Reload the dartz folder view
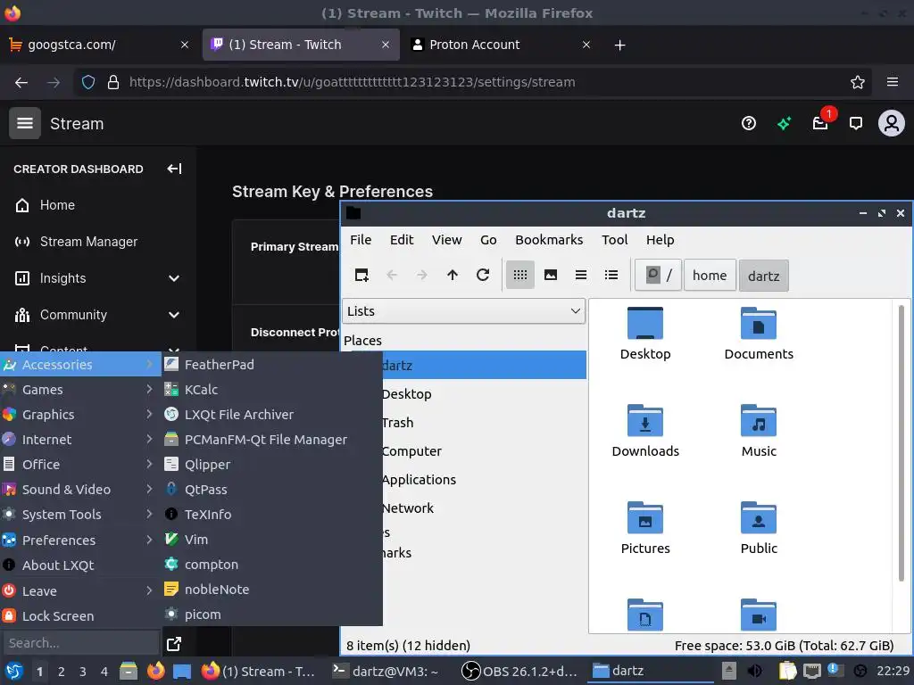The image size is (914, 685). [483, 275]
